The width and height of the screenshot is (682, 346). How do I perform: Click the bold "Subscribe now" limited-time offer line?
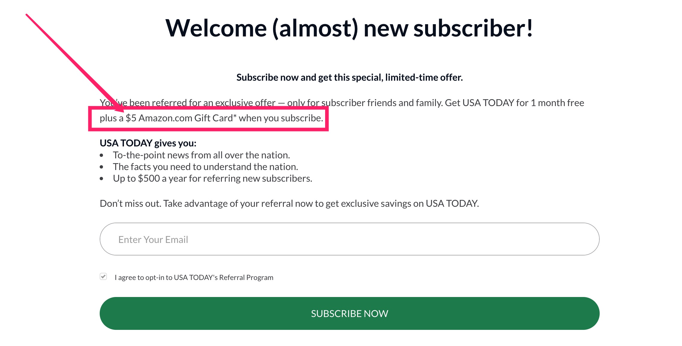(x=349, y=77)
